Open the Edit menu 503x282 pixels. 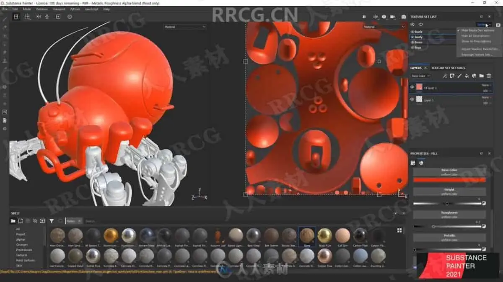(15, 9)
